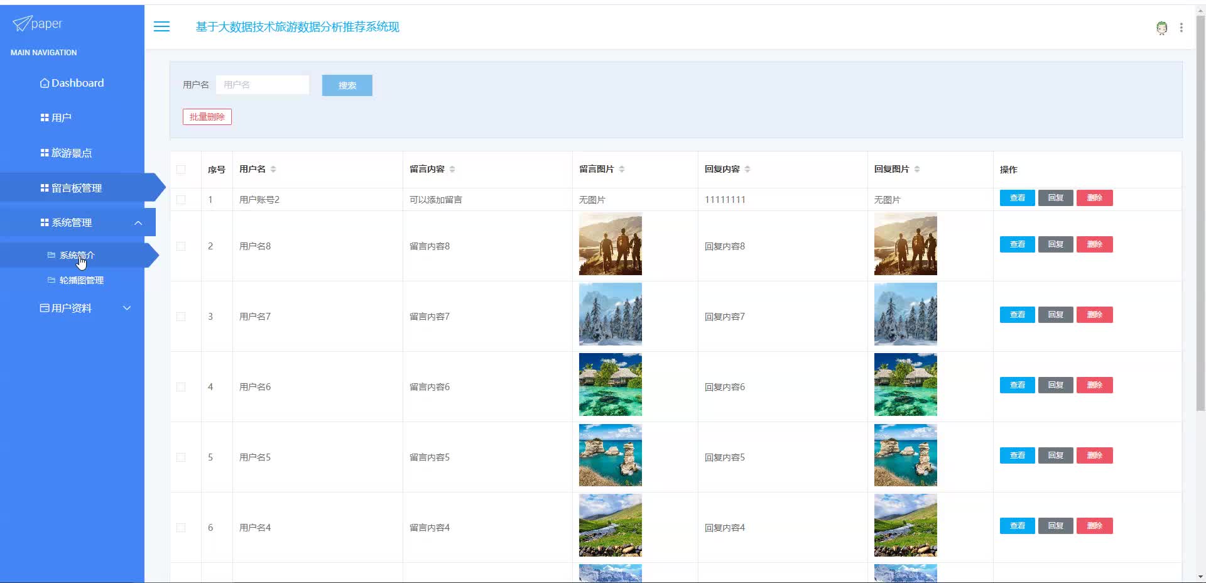The image size is (1206, 583).
Task: Click the Dashboard home icon
Action: tap(45, 83)
